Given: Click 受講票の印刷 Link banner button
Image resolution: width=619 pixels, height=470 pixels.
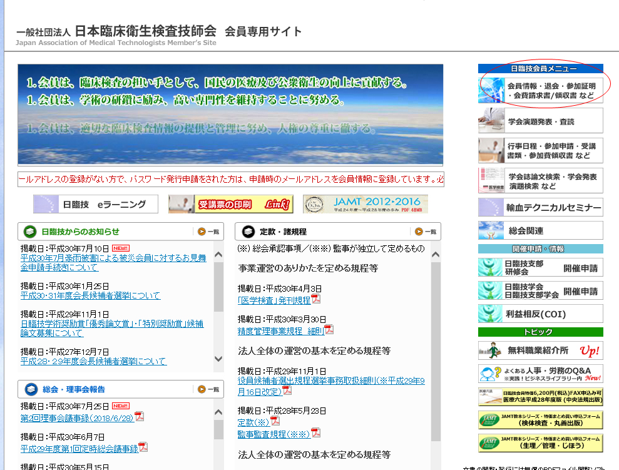Looking at the screenshot, I should pyautogui.click(x=230, y=204).
